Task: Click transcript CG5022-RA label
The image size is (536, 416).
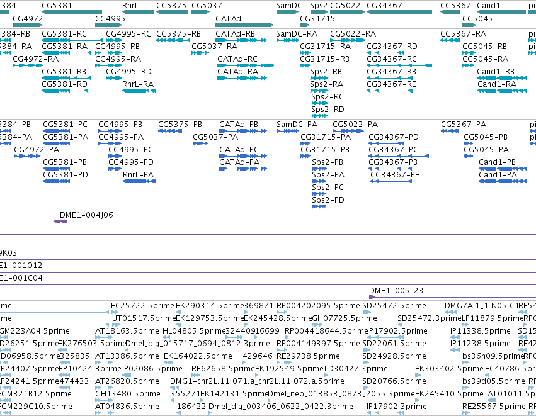Action: [353, 34]
